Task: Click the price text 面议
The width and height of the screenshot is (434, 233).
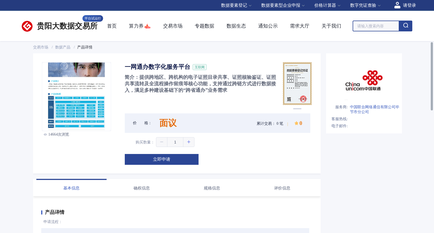Action: click(168, 123)
